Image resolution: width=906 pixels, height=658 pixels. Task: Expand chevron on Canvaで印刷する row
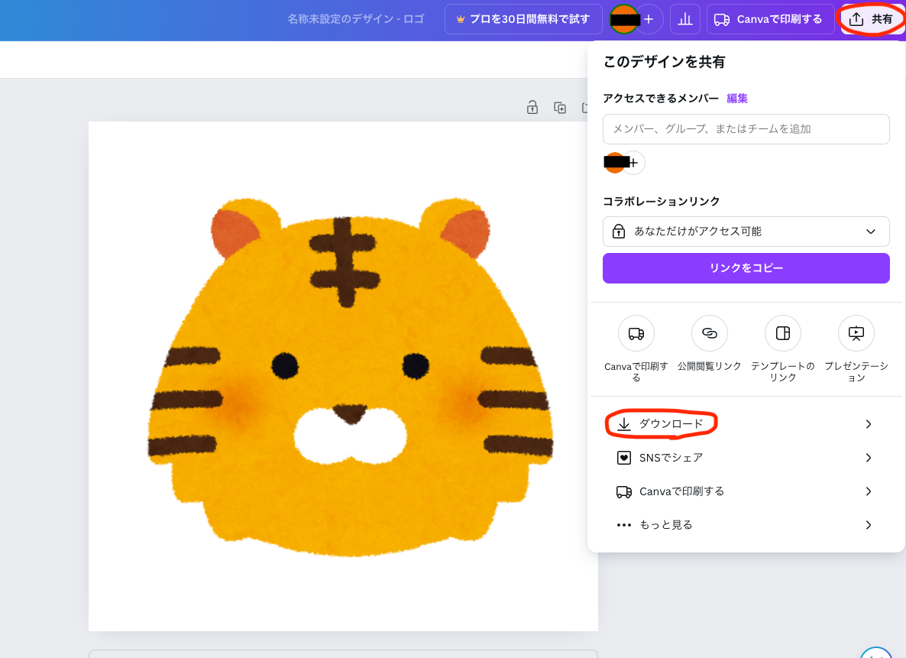coord(869,491)
